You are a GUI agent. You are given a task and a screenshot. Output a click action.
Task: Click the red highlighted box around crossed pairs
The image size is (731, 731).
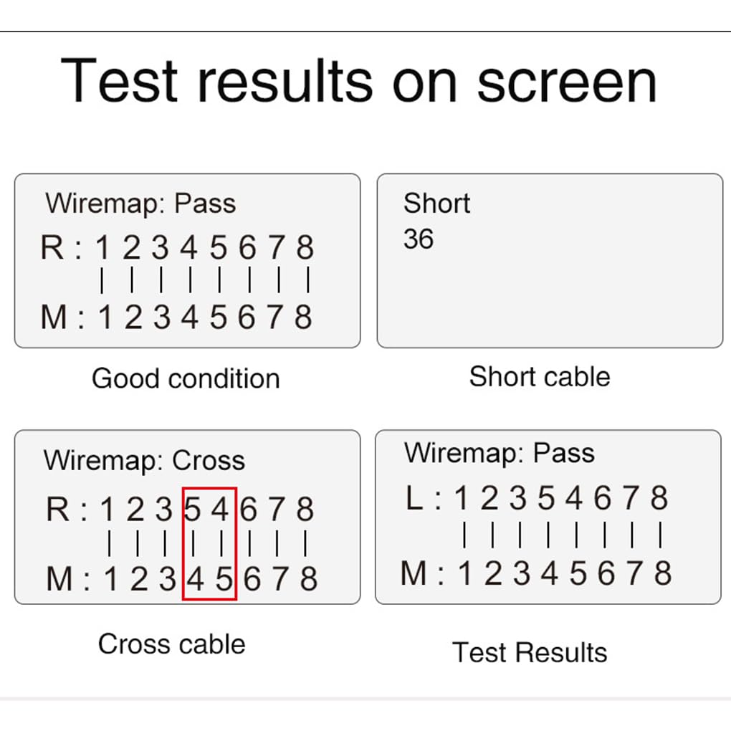(x=209, y=543)
